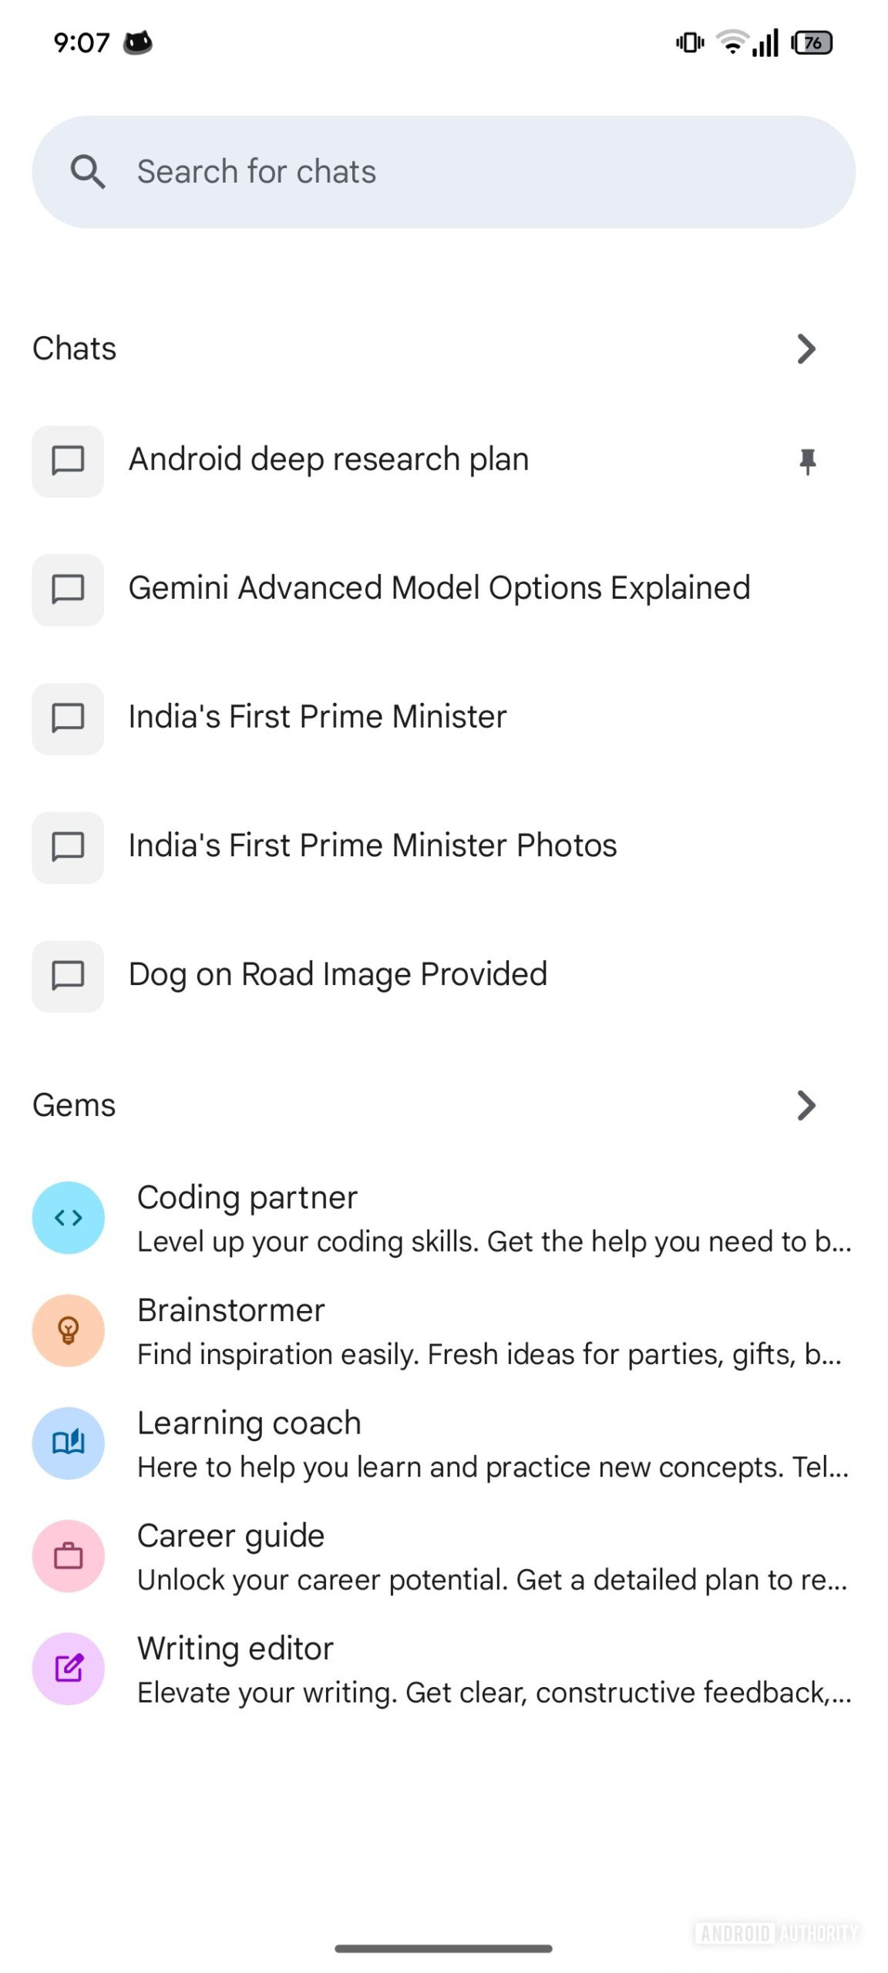Open India's First Prime Minister Photos chat
This screenshot has width=888, height=1973.
point(372,846)
